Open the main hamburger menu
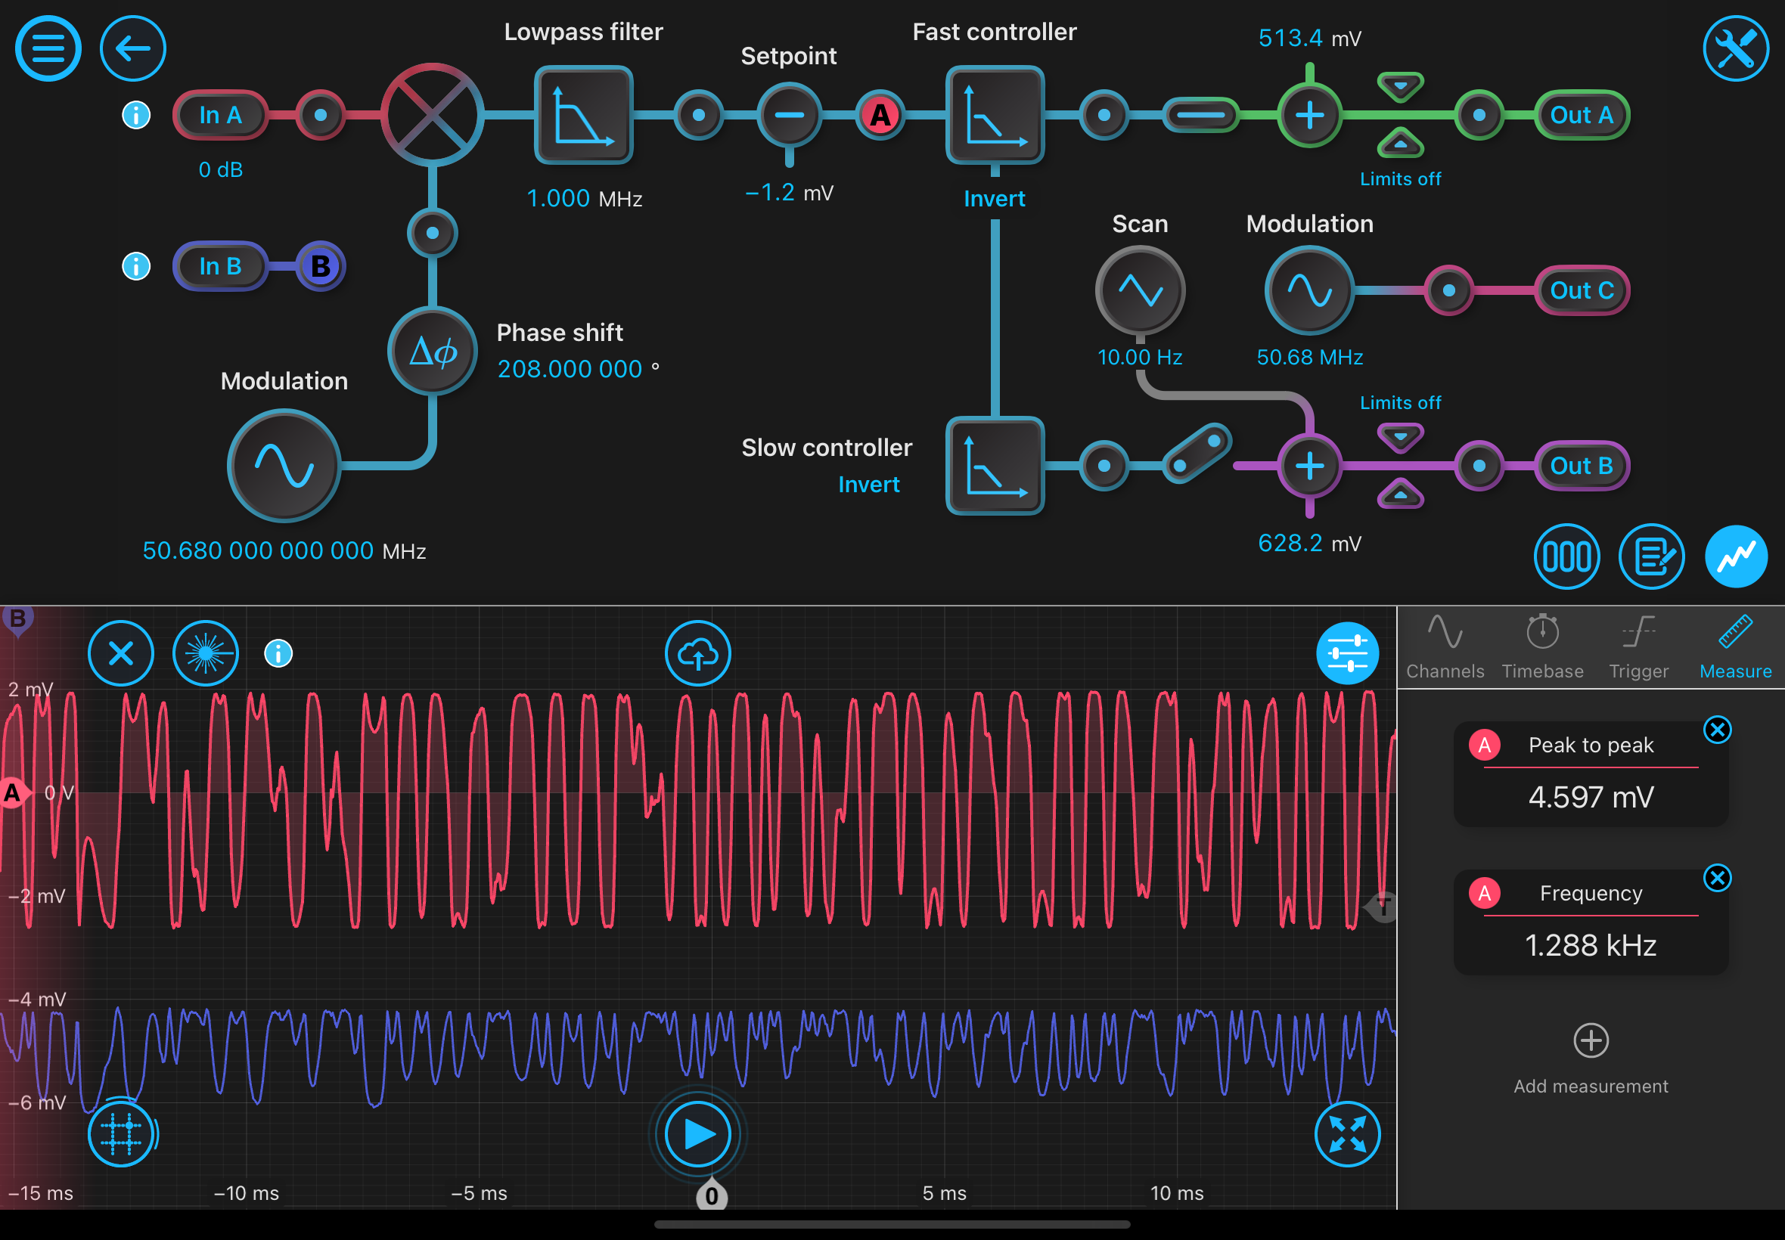Image resolution: width=1785 pixels, height=1240 pixels. [x=48, y=48]
